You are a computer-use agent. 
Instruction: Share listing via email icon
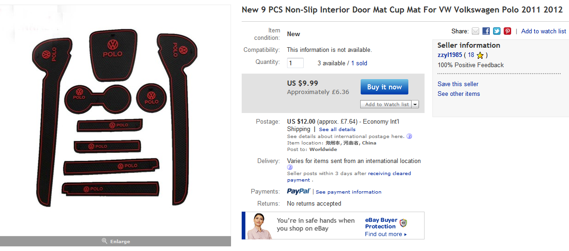(x=475, y=31)
